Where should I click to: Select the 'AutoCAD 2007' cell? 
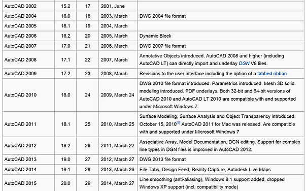[x=28, y=46]
